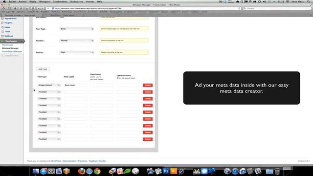This screenshot has width=313, height=176.
Task: Delete the second field row
Action: pyautogui.click(x=148, y=92)
